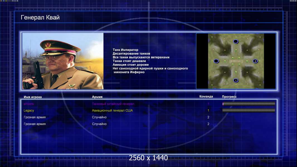Click start position marker 2 on minimap

(255, 61)
